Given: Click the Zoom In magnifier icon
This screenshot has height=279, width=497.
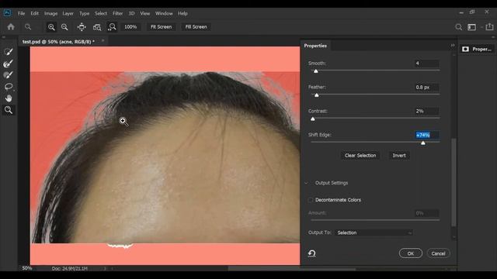Looking at the screenshot, I should pos(51,27).
